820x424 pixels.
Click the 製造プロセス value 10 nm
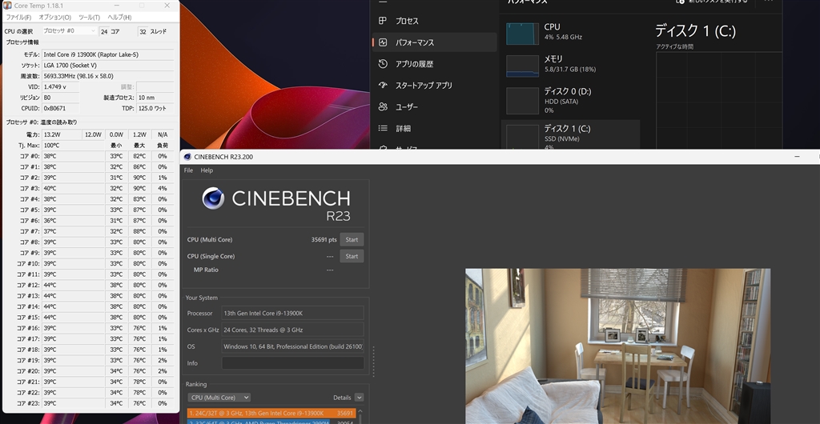click(x=155, y=98)
